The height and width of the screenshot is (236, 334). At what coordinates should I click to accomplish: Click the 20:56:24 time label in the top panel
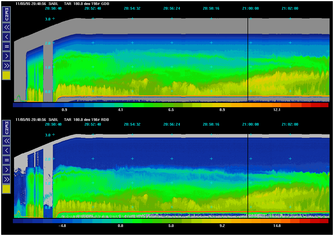click(172, 8)
